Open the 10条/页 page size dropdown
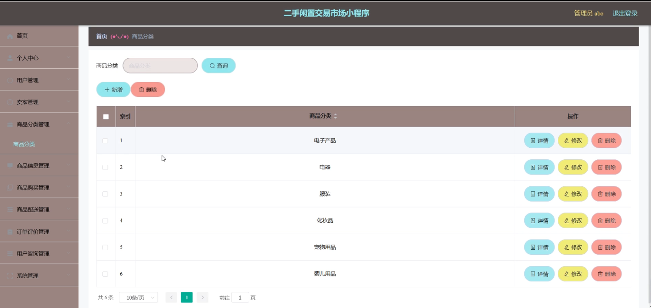The height and width of the screenshot is (308, 651). pyautogui.click(x=138, y=297)
